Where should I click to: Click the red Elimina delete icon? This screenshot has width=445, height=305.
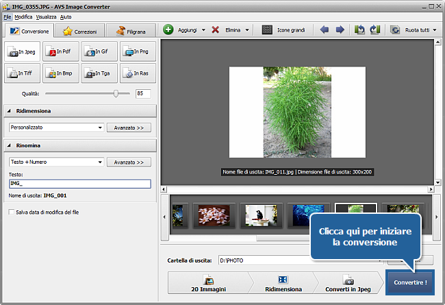pos(216,30)
